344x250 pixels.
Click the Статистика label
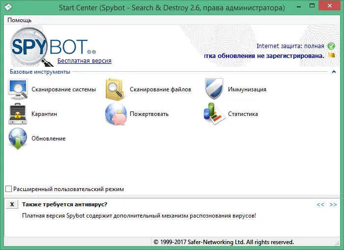pos(243,114)
